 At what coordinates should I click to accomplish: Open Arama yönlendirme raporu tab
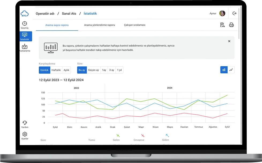point(100,25)
